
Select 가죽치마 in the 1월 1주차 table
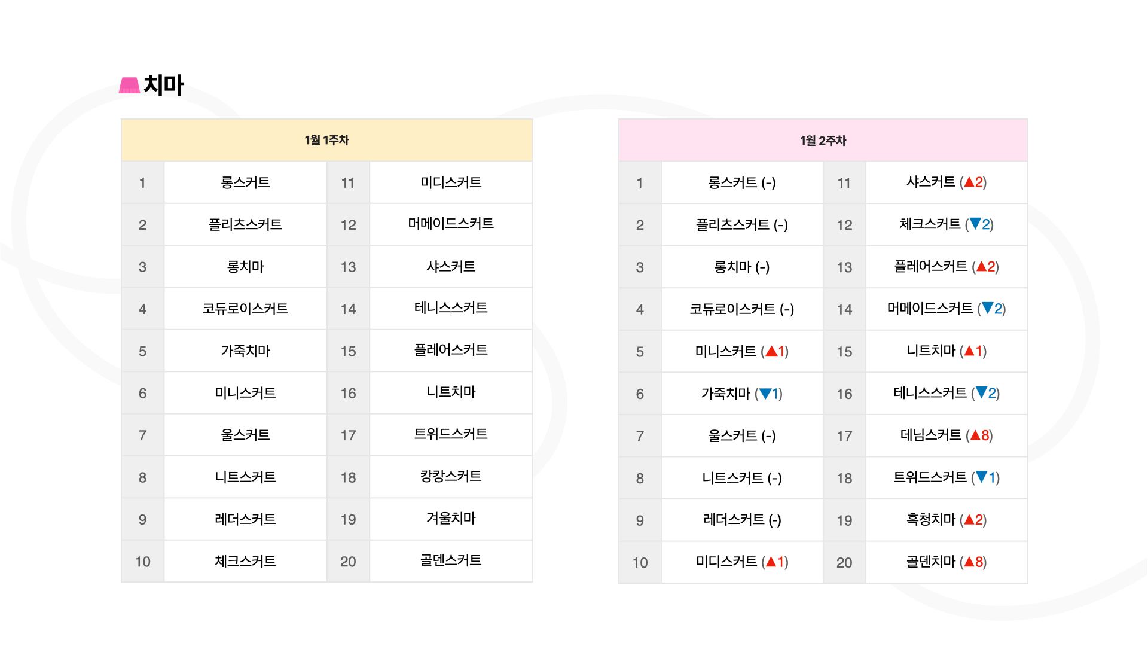pos(245,351)
